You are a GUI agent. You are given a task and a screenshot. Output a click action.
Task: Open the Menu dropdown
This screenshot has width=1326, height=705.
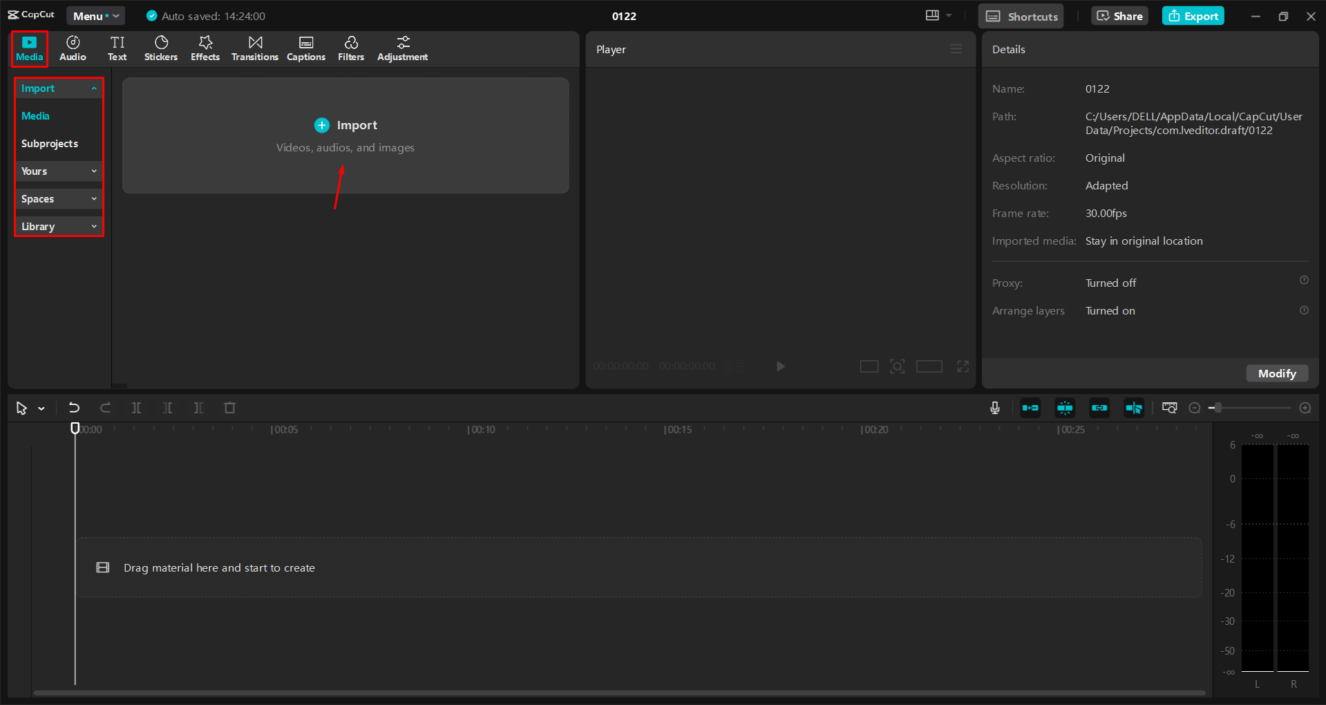click(x=95, y=15)
